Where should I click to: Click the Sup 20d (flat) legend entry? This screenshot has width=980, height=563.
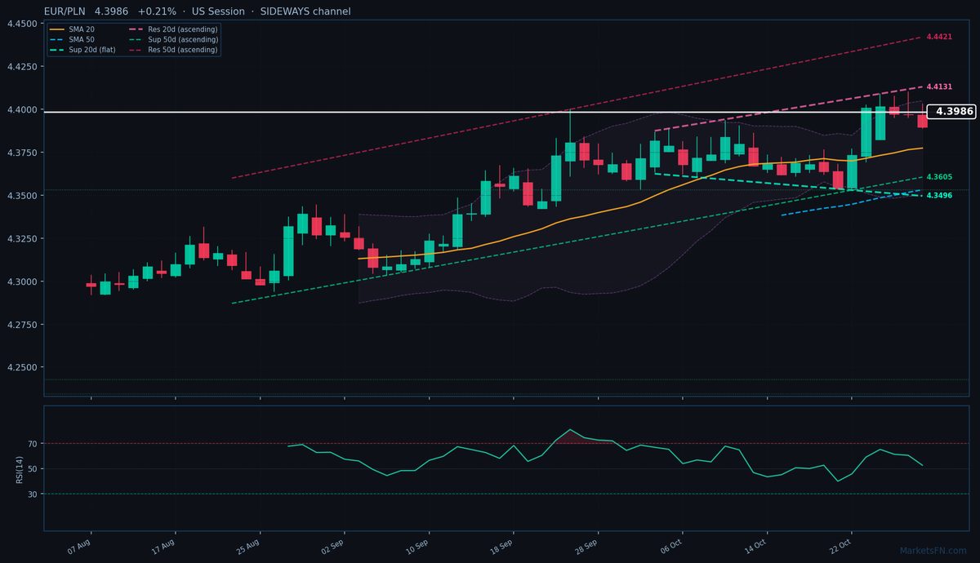82,50
